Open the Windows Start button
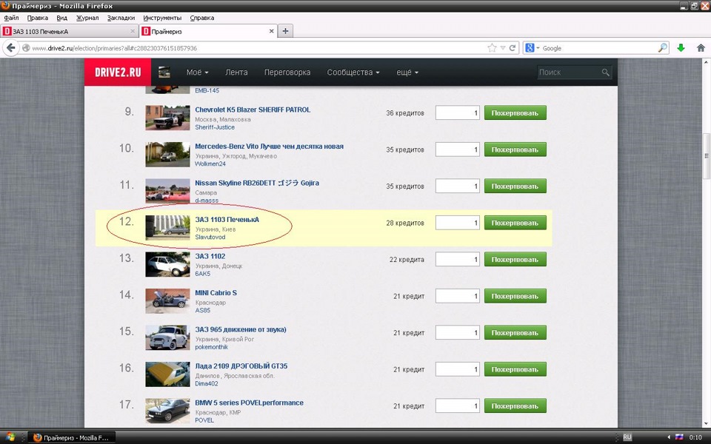The image size is (711, 444). pos(10,437)
